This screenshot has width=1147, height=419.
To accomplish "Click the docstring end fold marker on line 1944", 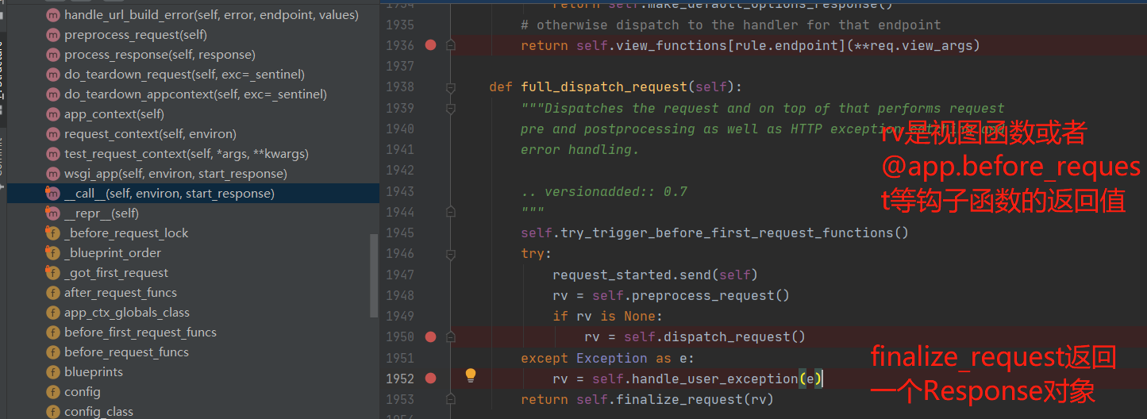I will pyautogui.click(x=450, y=212).
